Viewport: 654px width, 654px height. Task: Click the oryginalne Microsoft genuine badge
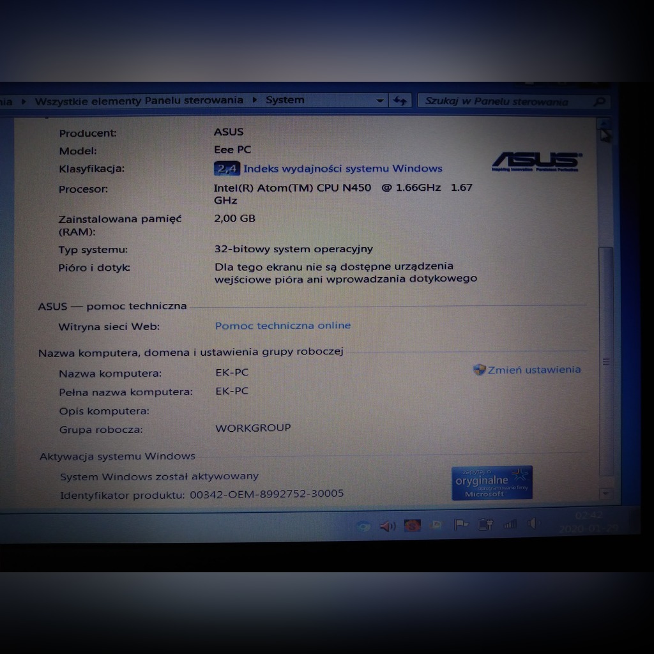(492, 483)
